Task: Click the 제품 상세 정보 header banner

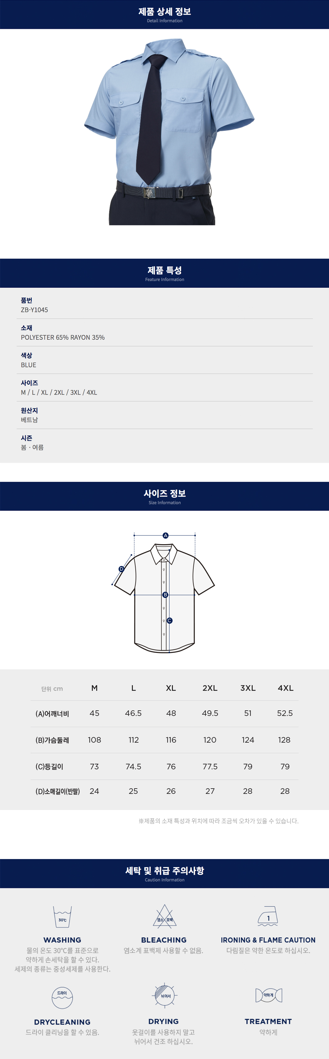Action: [x=164, y=14]
